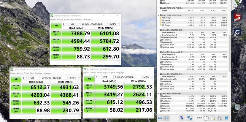Collapse S.M.A.R.T.: KINGSTON SKC group
This screenshot has height=122, width=246.
click(158, 30)
